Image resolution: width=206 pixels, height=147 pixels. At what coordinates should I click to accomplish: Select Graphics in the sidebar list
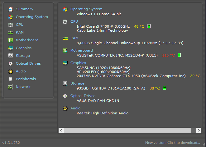[x=24, y=48]
